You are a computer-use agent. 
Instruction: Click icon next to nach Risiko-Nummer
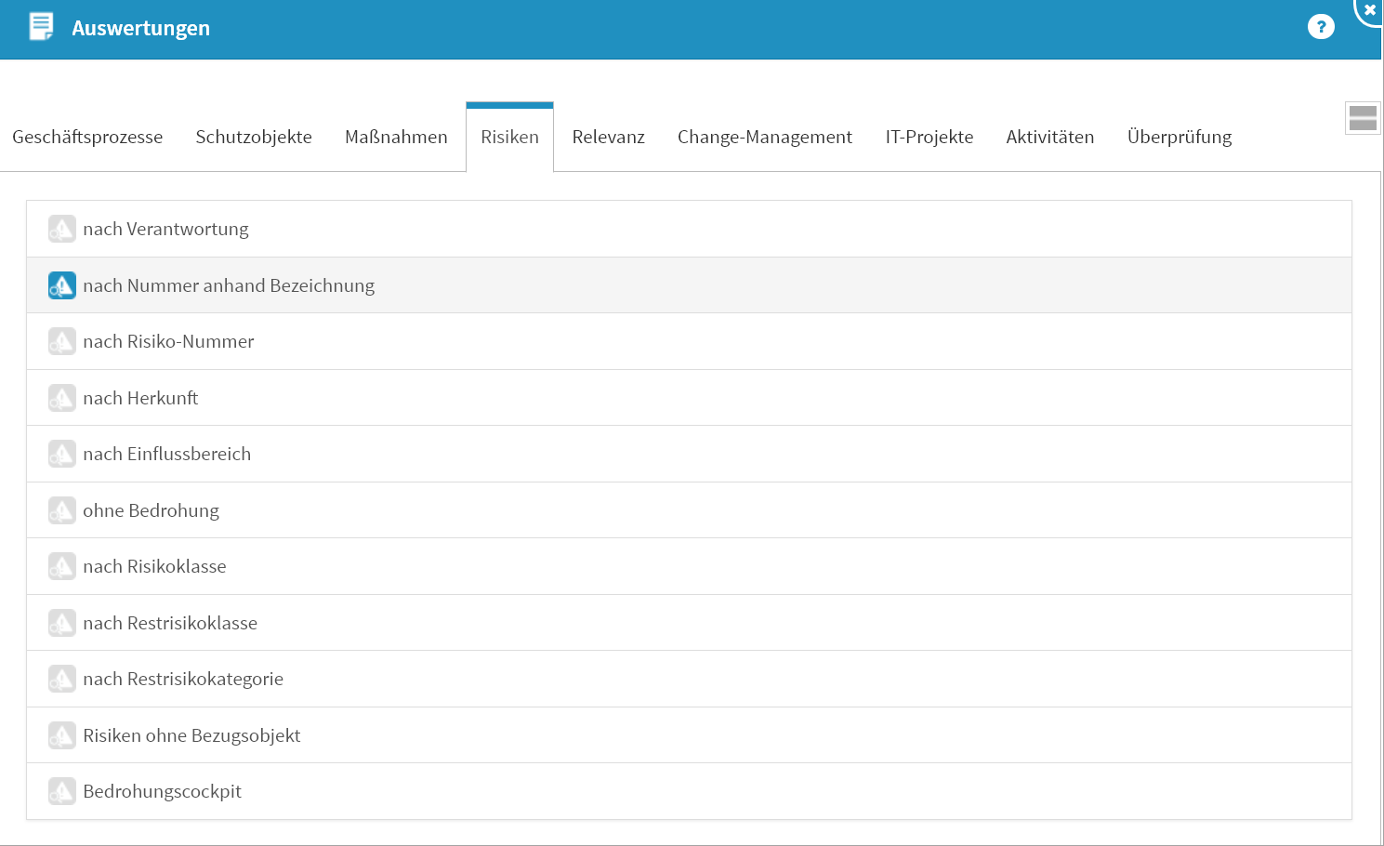pos(61,341)
